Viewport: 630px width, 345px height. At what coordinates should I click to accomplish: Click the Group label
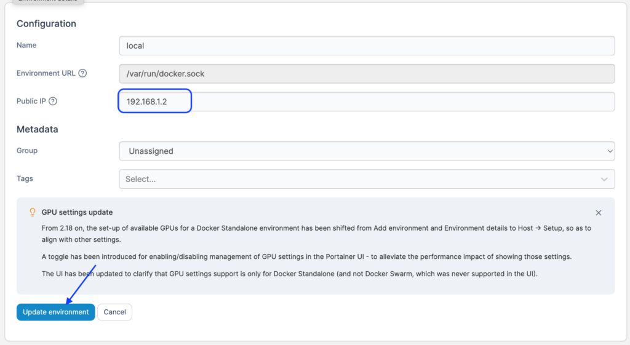(27, 151)
